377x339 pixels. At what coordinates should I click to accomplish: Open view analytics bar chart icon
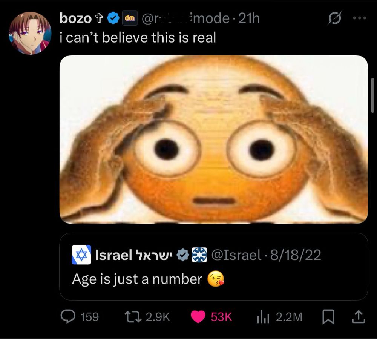[x=263, y=317]
